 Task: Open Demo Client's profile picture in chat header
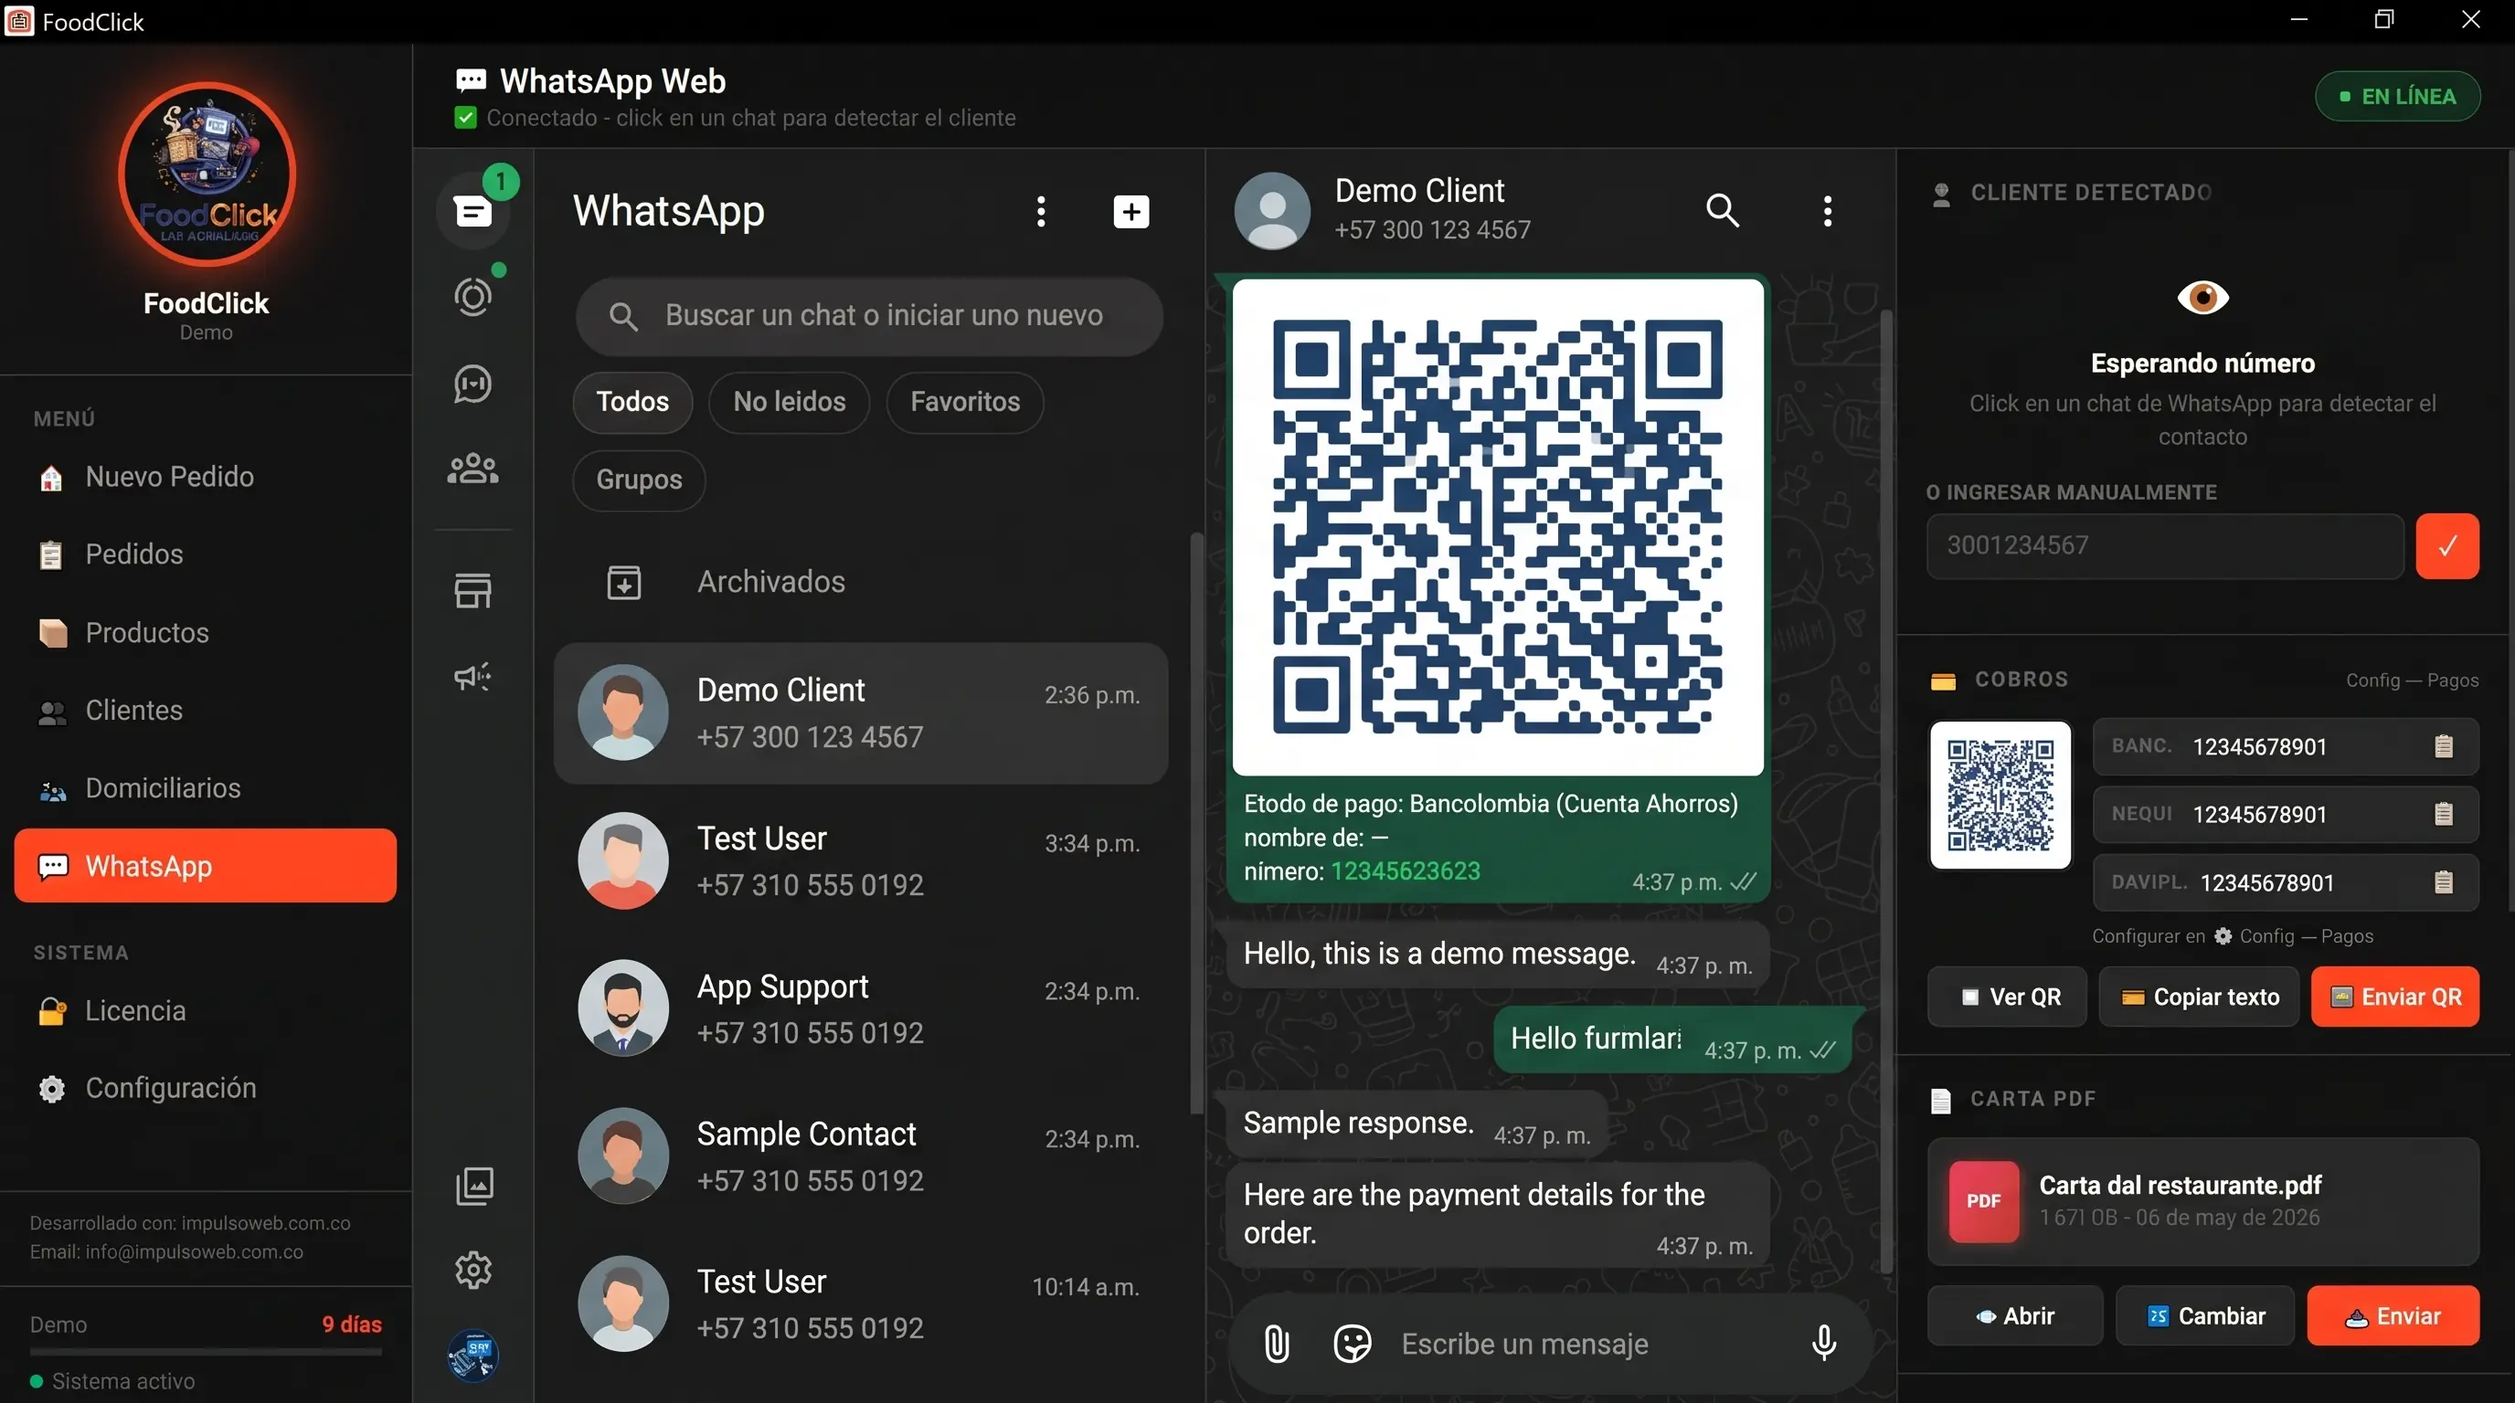point(1271,211)
